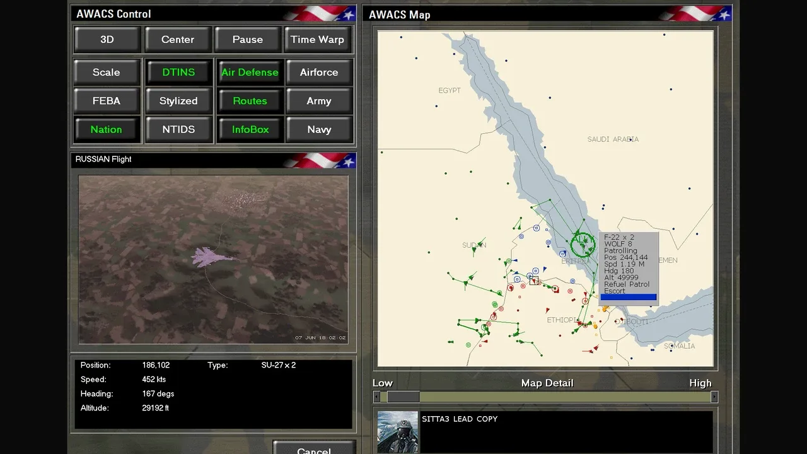Click the Cancel button
This screenshot has width=807, height=454.
point(314,448)
